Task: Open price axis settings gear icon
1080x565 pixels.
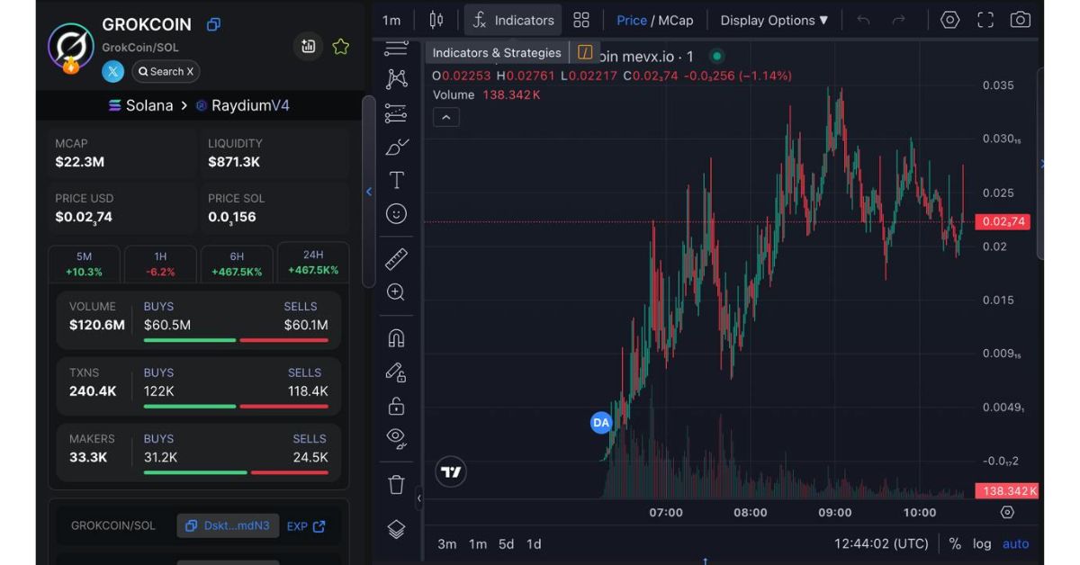Action: (x=1007, y=512)
